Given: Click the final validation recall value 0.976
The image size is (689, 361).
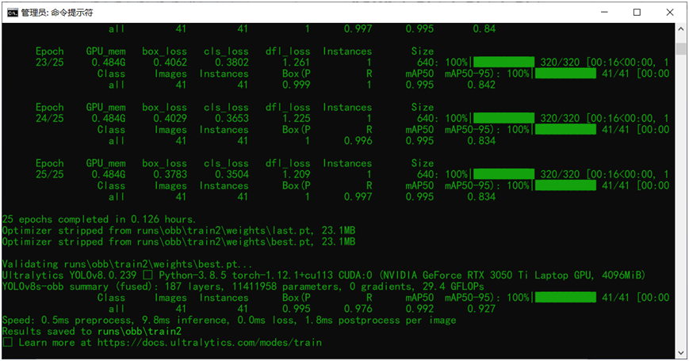Looking at the screenshot, I should click(x=358, y=309).
